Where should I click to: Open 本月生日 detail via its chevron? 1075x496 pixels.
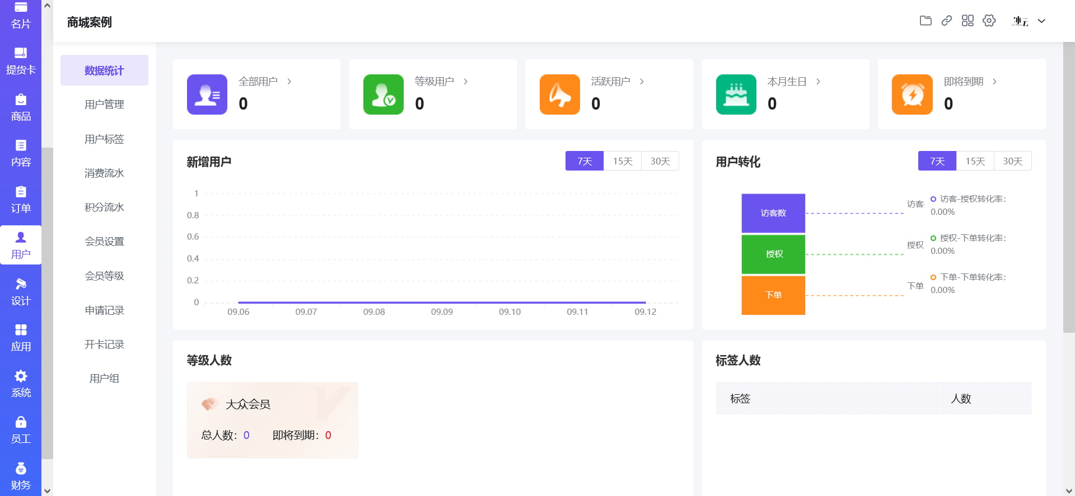click(x=819, y=82)
